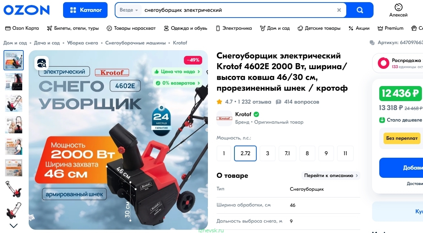Click Перейти к описанию link
Viewport: 423px width, 233px height.
pos(331,176)
